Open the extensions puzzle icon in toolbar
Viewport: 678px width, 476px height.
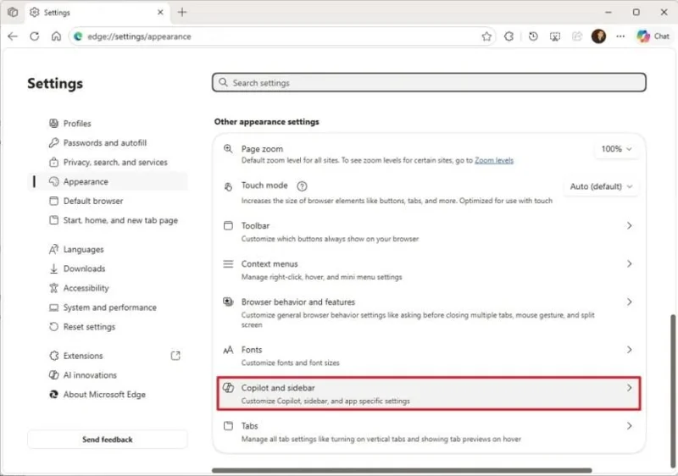(509, 36)
